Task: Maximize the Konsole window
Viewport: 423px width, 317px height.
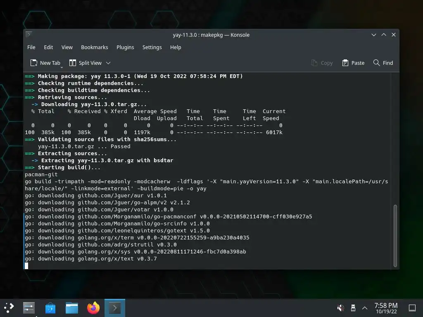Action: click(x=384, y=35)
